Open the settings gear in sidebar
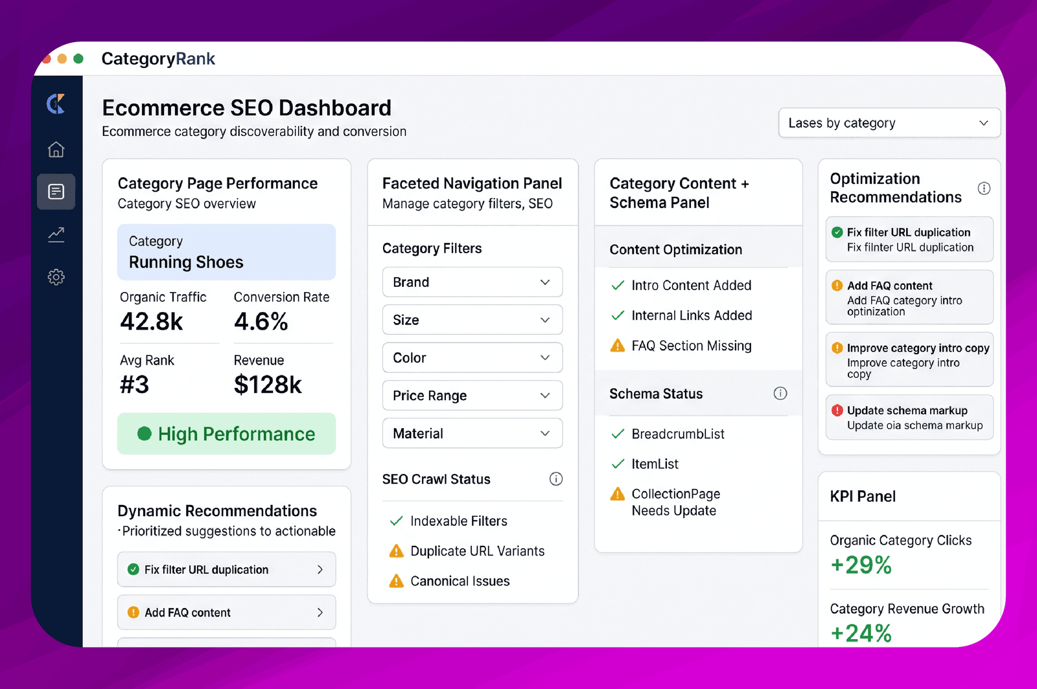Viewport: 1037px width, 689px height. coord(56,277)
